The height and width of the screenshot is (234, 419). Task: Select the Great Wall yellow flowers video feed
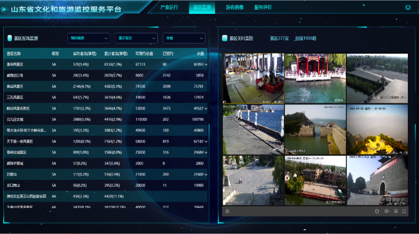[x=377, y=129]
